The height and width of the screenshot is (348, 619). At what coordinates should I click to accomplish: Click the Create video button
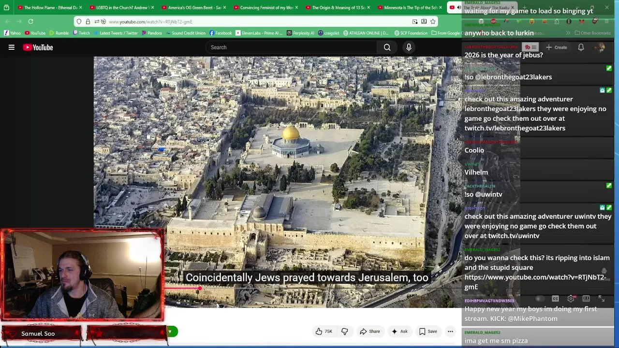[x=556, y=47]
